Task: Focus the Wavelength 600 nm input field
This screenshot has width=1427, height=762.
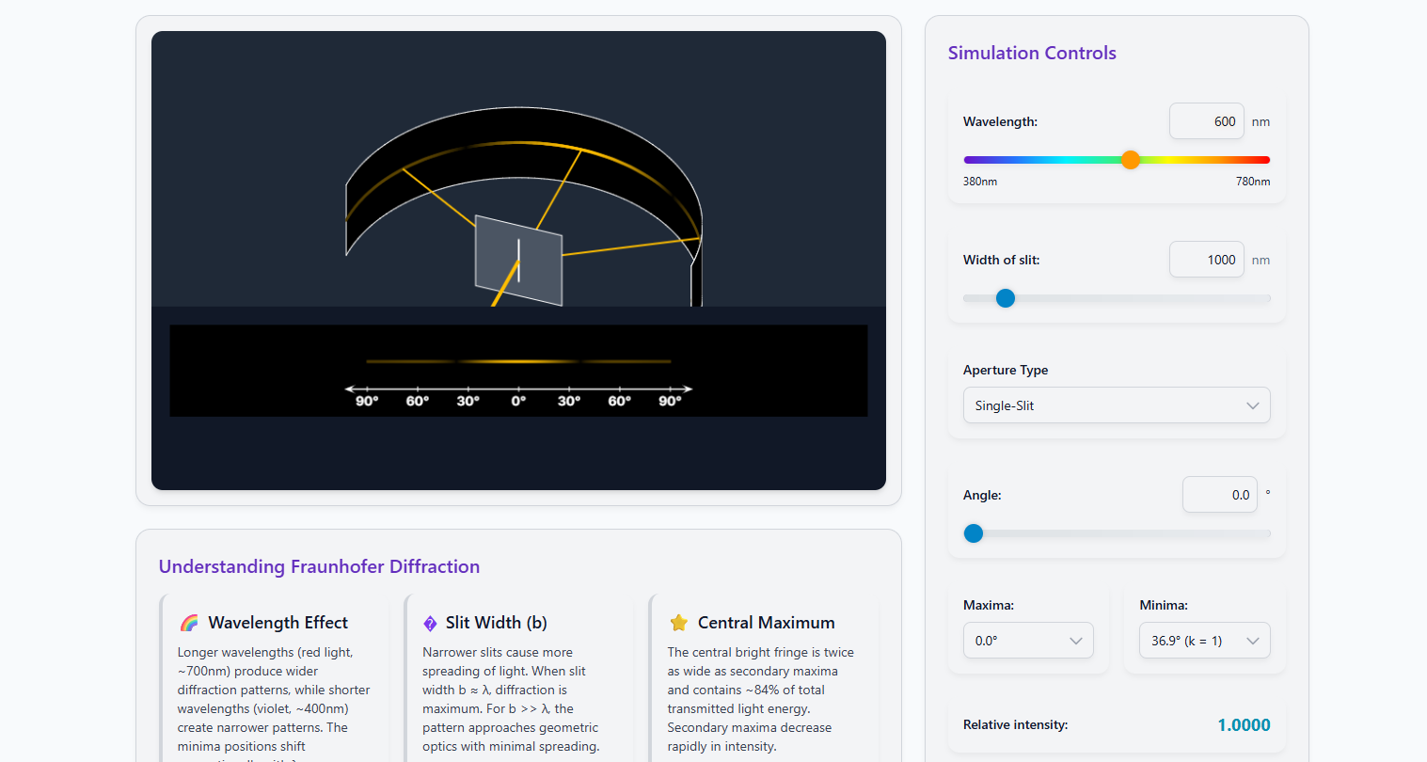Action: 1206,121
